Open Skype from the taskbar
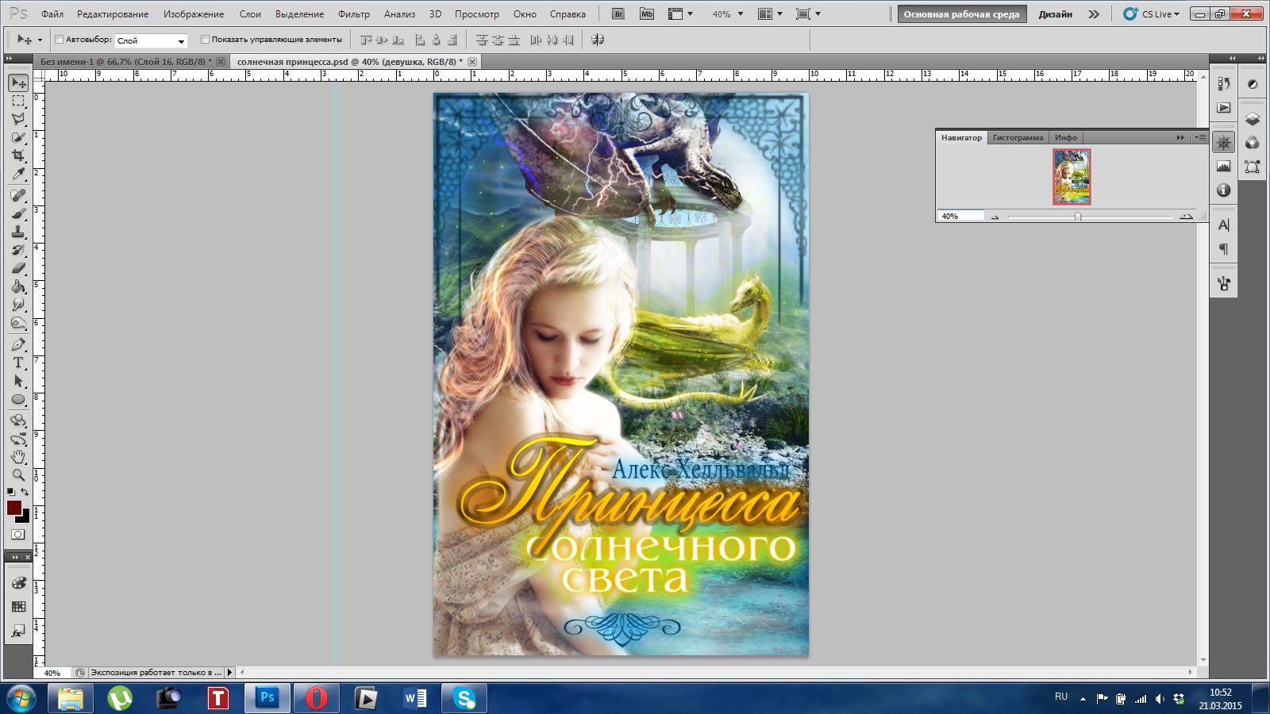The height and width of the screenshot is (714, 1270). coord(464,698)
